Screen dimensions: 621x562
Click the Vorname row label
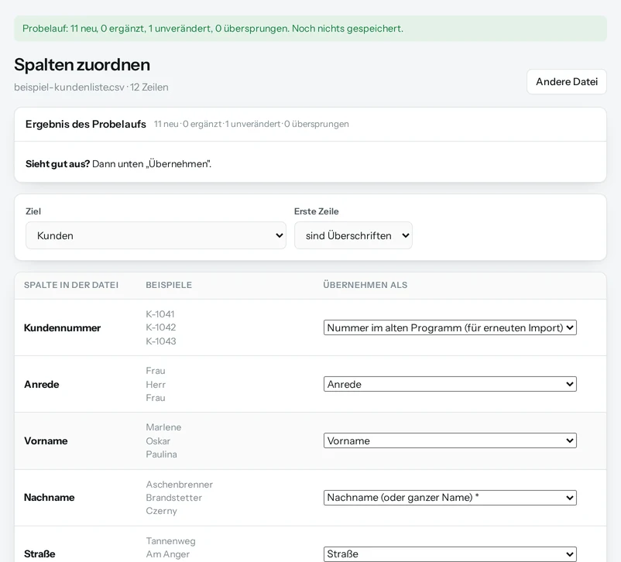click(x=46, y=440)
